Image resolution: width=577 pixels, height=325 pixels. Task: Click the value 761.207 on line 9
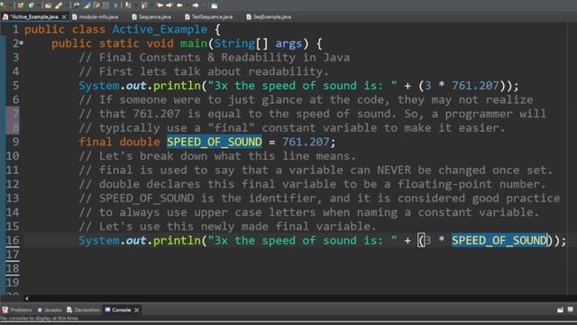click(306, 142)
